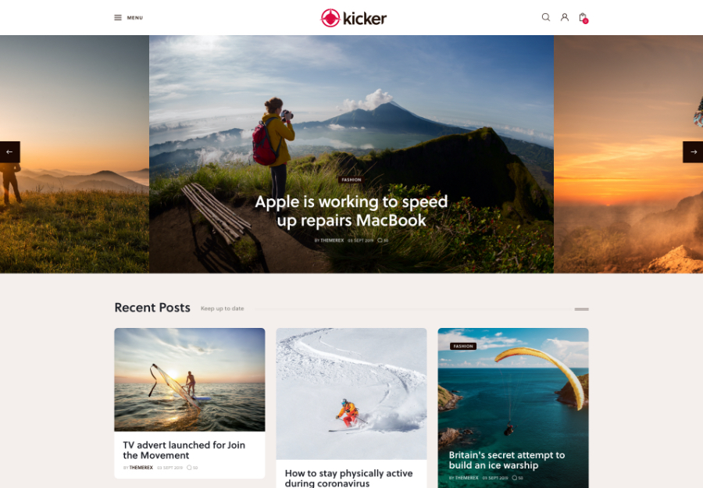Open the MENU label in header

135,18
